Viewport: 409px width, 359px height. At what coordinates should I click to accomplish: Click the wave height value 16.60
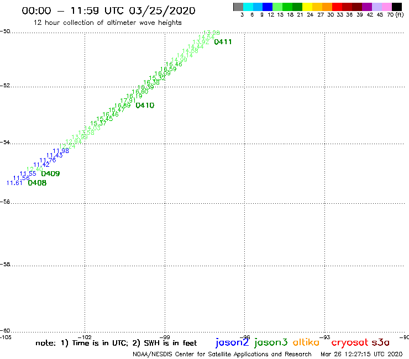pyautogui.click(x=140, y=92)
